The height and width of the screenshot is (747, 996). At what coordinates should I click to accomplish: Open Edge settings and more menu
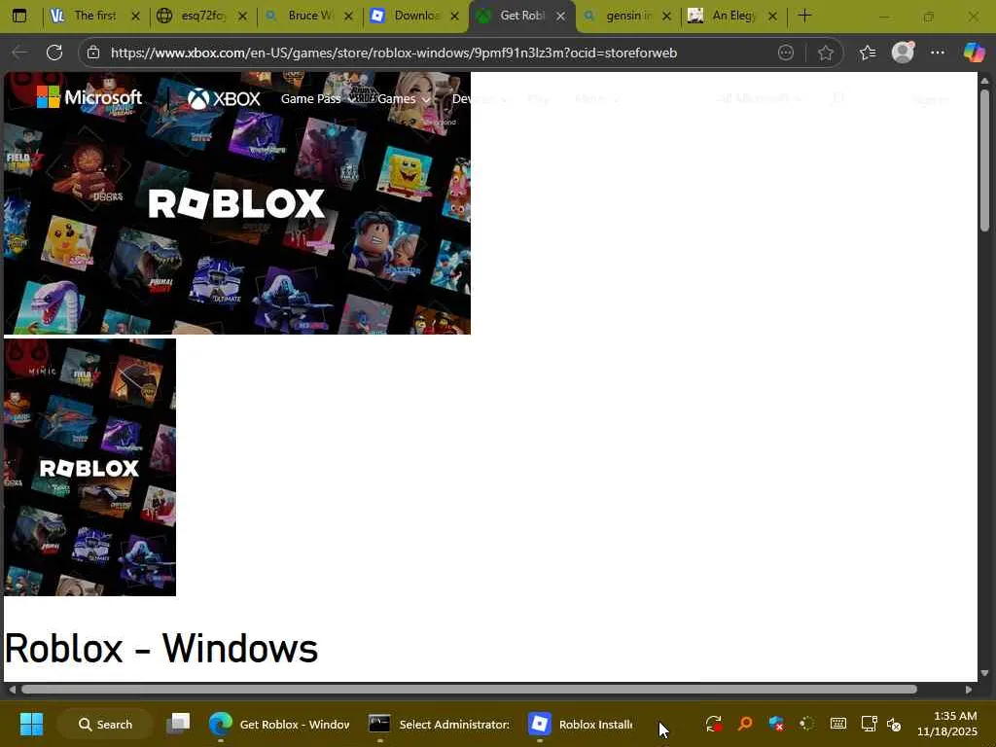pyautogui.click(x=938, y=53)
